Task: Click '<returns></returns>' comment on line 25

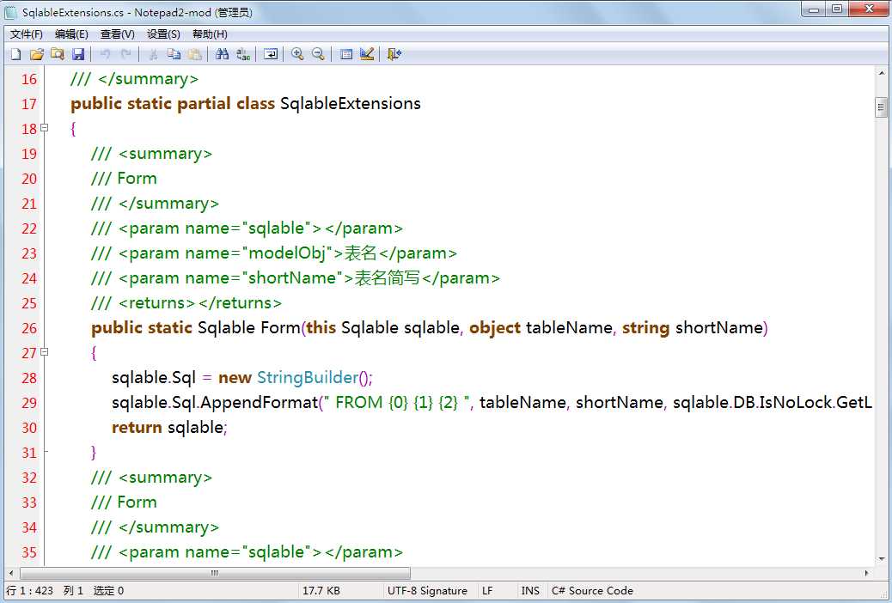Action: pyautogui.click(x=199, y=302)
